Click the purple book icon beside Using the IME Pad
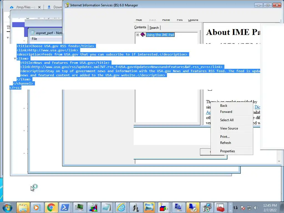 (x=143, y=35)
